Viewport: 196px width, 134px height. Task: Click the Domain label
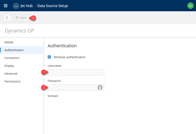click(53, 96)
